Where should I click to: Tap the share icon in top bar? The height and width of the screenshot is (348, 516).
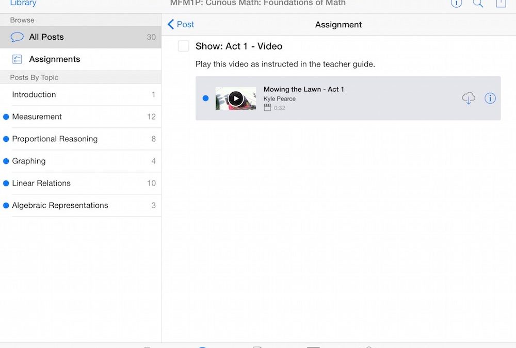[501, 3]
